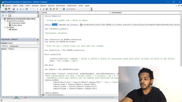Image resolution: width=182 pixels, height=102 pixels.
Task: Click the 'Option Explicit' code line
Action: (x=53, y=16)
